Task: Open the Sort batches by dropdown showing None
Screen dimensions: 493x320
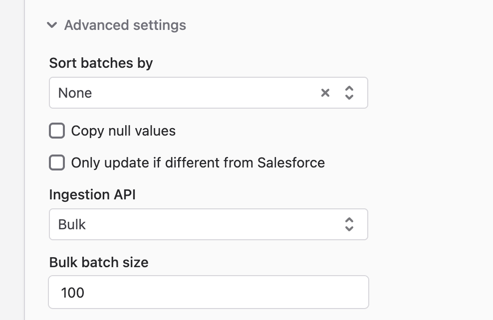Action: (209, 93)
